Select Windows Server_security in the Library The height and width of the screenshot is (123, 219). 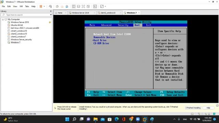click(x=21, y=40)
